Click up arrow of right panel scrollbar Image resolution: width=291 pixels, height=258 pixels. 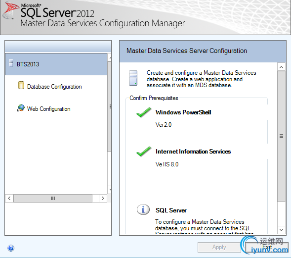point(281,67)
